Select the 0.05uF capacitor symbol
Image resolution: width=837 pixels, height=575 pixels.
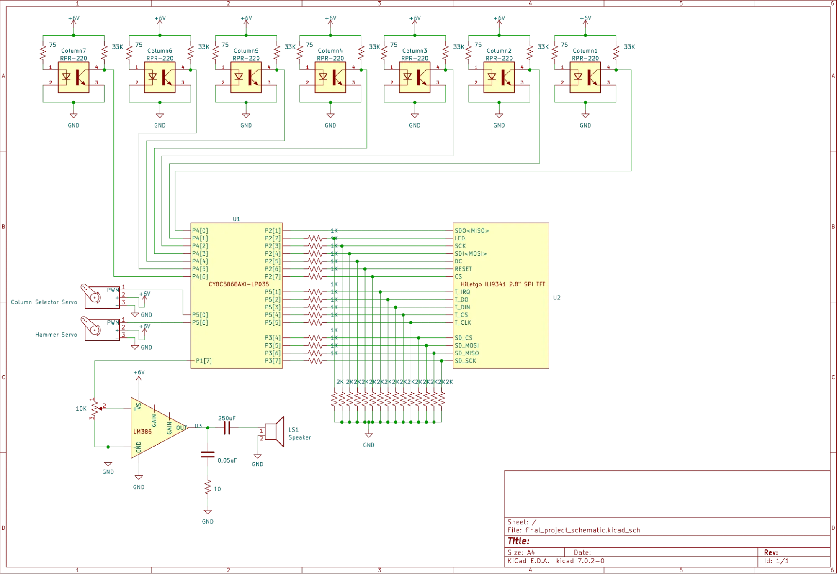[208, 455]
